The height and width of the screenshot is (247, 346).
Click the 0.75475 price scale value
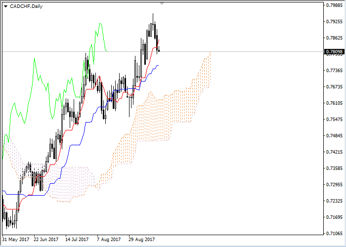(335, 120)
